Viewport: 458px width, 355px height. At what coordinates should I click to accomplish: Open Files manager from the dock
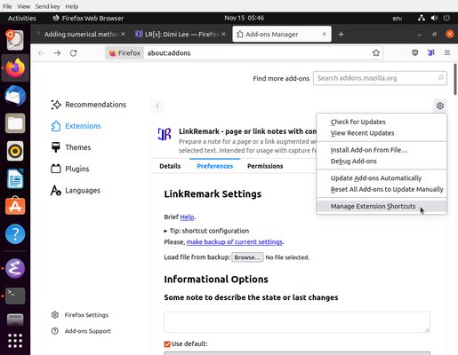[15, 123]
